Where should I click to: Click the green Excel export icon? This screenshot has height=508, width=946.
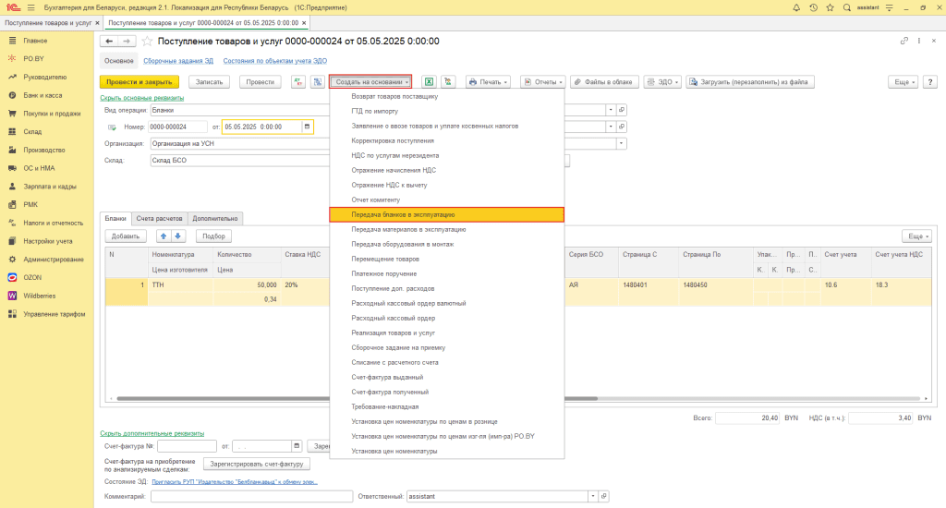pyautogui.click(x=429, y=82)
